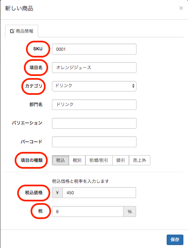Click the 税込価格 field showing 450
The width and height of the screenshot is (188, 248).
[x=99, y=193]
